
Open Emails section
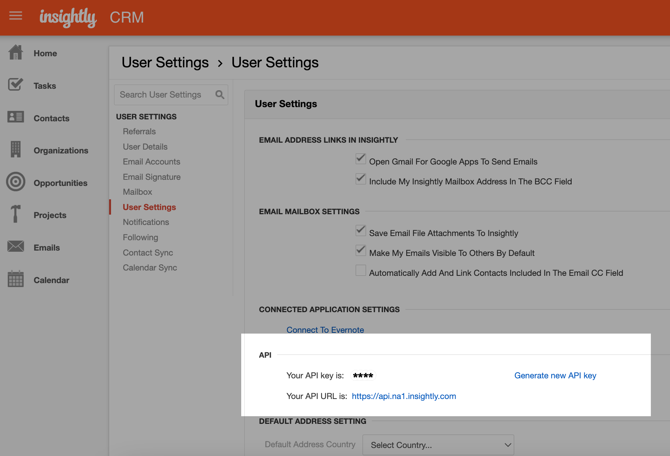(47, 248)
